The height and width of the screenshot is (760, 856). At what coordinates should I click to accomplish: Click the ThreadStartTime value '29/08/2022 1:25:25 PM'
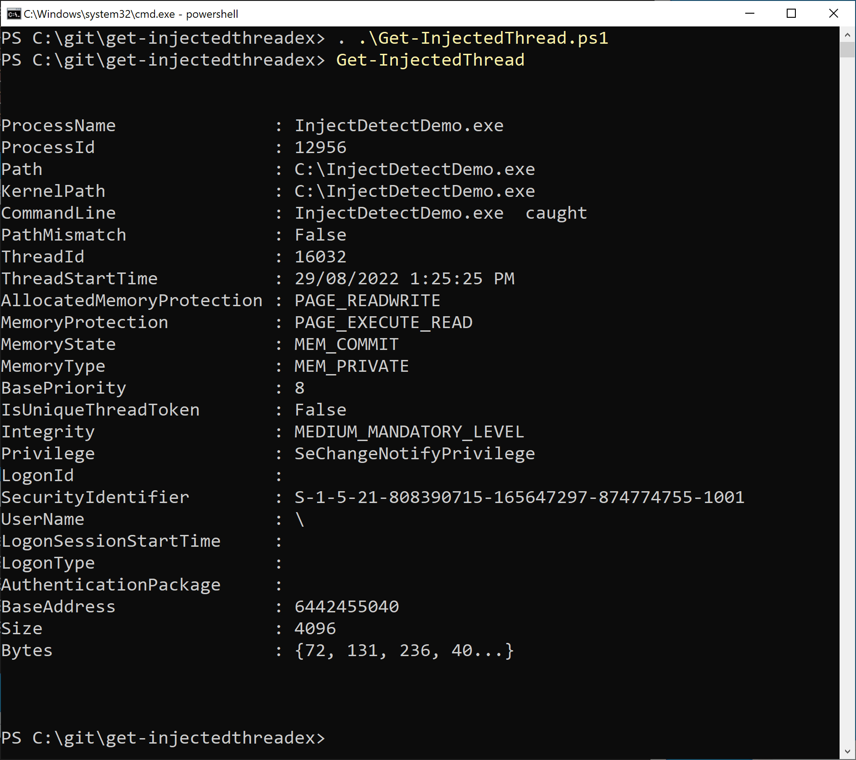pos(404,278)
